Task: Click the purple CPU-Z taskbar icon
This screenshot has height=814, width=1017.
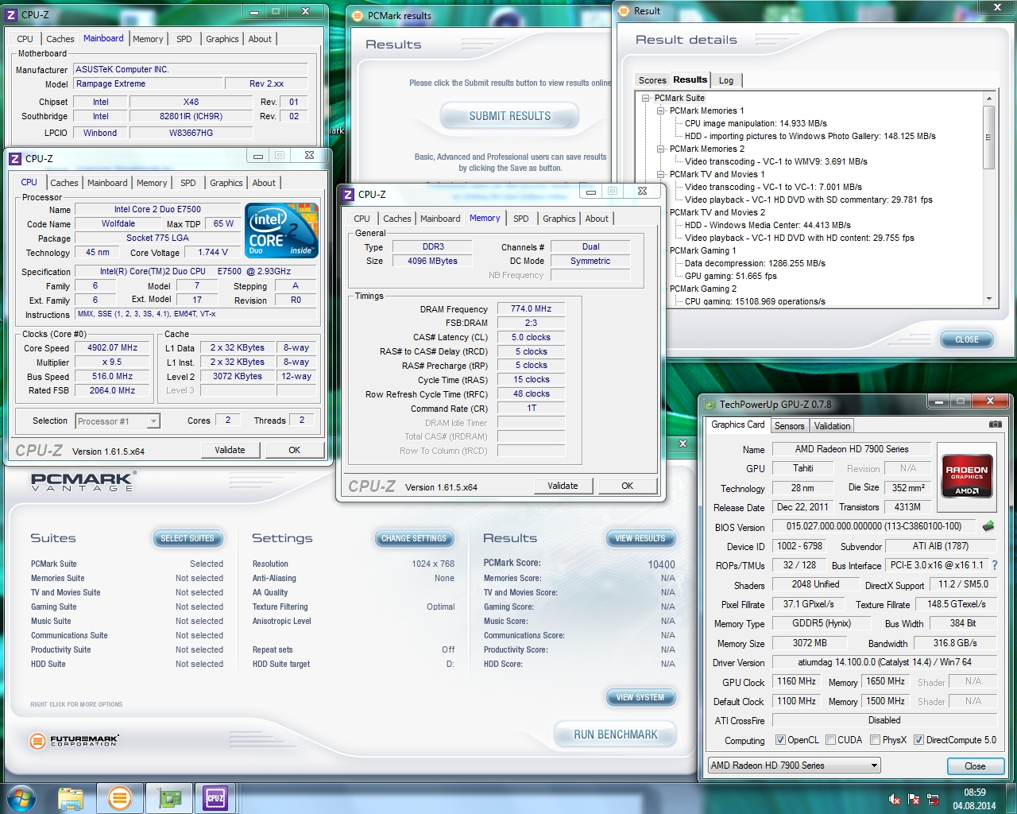Action: click(x=215, y=797)
